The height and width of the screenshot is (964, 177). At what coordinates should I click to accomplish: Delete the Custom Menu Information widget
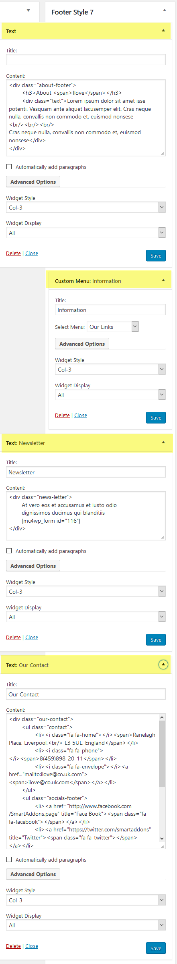click(x=62, y=416)
